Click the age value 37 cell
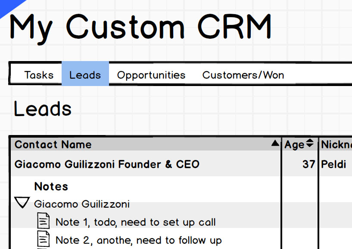352x249 pixels. (308, 164)
